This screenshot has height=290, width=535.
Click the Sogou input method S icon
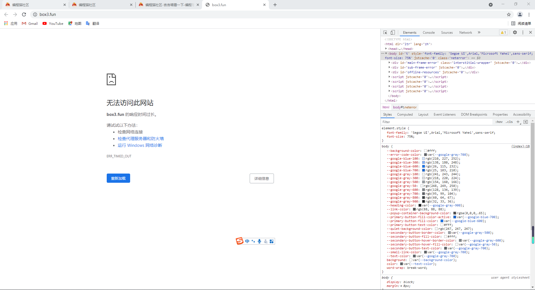click(240, 241)
